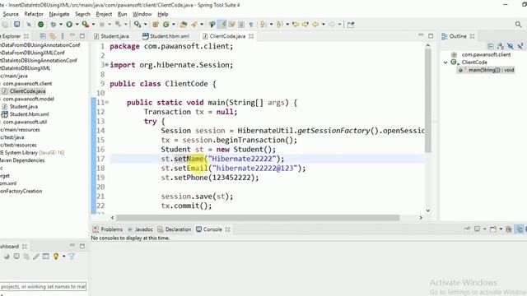
Task: Open the Search menu
Action: pos(82,14)
